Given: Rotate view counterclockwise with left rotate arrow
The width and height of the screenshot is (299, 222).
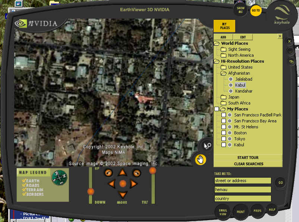Looking at the screenshot, I should pos(109,173).
